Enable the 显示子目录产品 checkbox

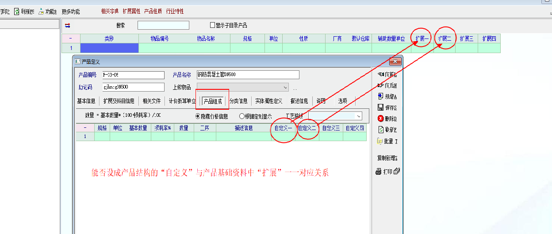pyautogui.click(x=213, y=25)
